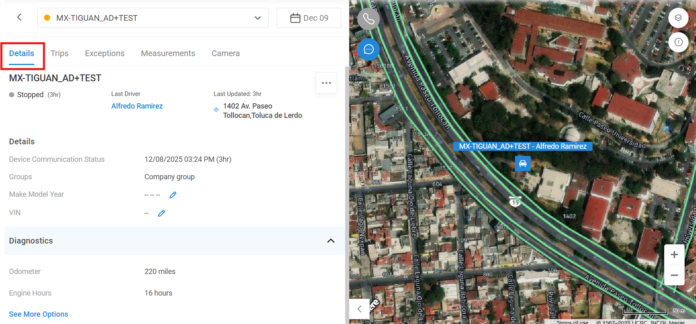Call driver using the phone icon
Image resolution: width=696 pixels, height=324 pixels.
point(368,19)
